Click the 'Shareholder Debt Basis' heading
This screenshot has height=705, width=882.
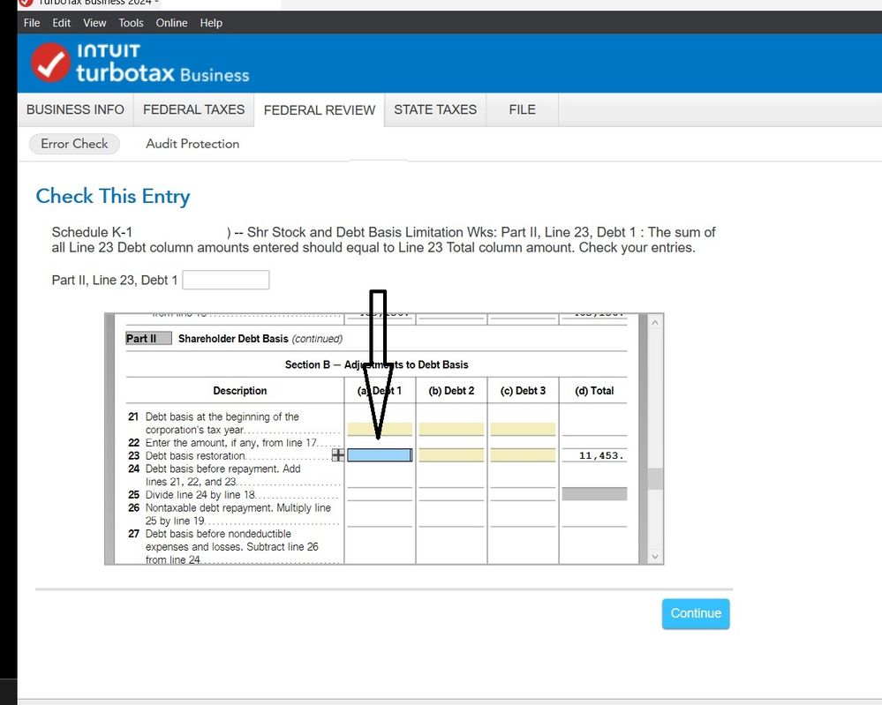pos(233,339)
